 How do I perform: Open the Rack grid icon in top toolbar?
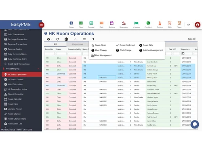pyautogui.click(x=101, y=23)
